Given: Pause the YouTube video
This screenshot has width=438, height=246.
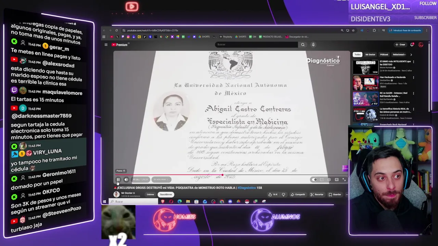Looking at the screenshot, I should (x=118, y=179).
